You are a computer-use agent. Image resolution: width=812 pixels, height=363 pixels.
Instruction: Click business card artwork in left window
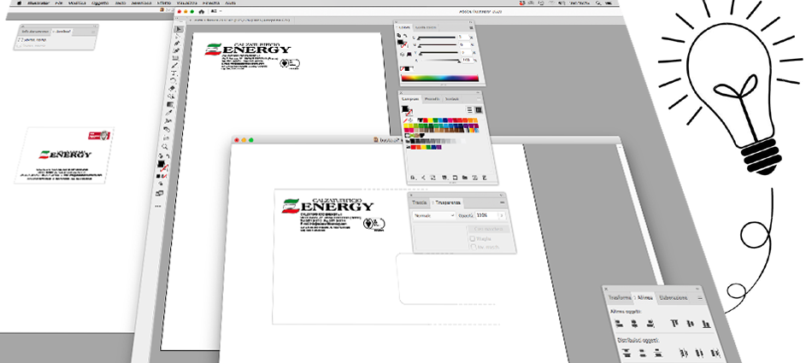pos(64,155)
